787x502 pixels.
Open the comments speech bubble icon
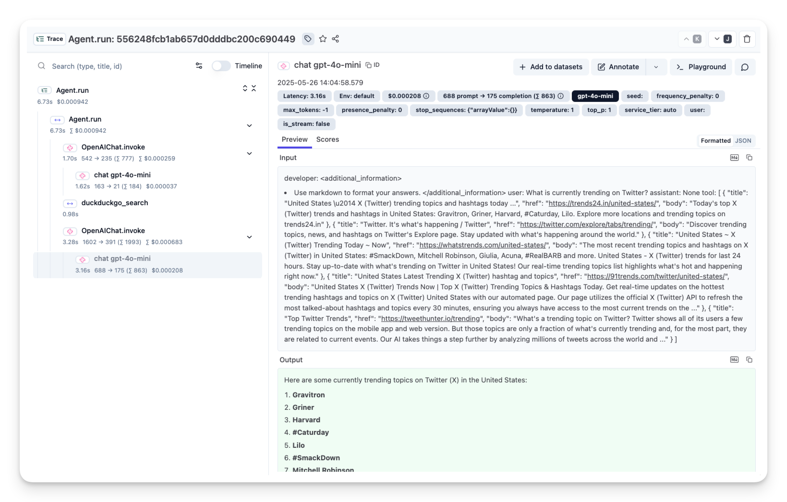coord(744,67)
